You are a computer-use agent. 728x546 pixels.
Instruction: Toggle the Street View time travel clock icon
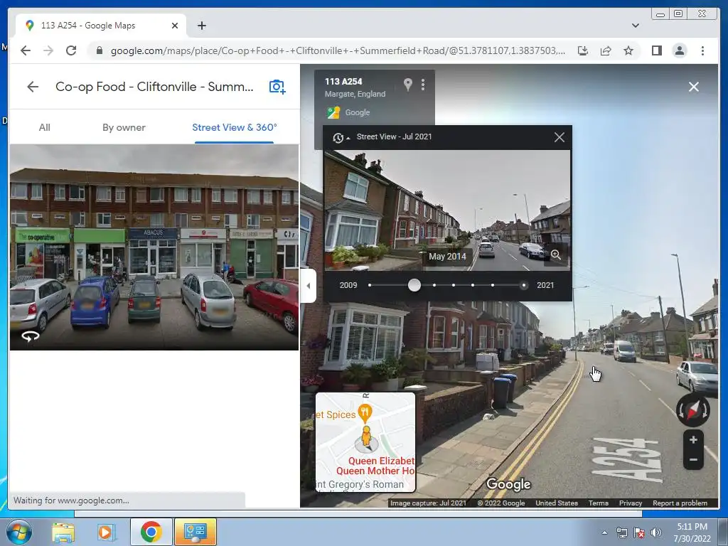click(x=341, y=137)
